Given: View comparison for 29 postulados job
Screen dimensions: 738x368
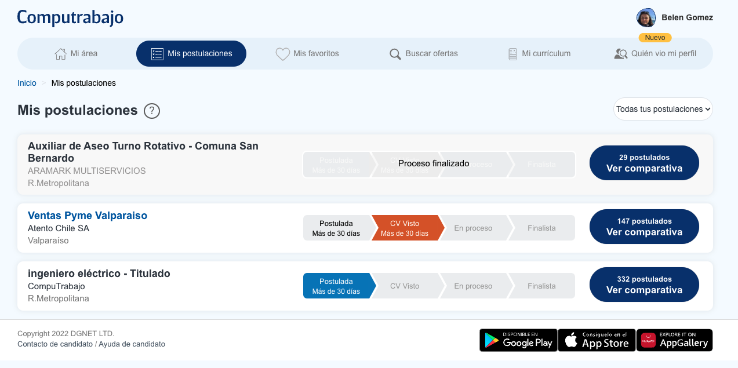Looking at the screenshot, I should coord(644,163).
